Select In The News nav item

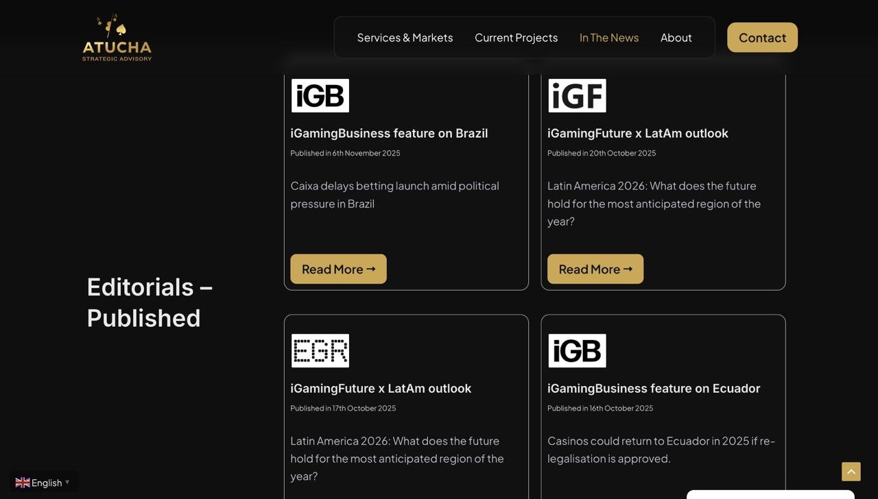[x=608, y=38]
